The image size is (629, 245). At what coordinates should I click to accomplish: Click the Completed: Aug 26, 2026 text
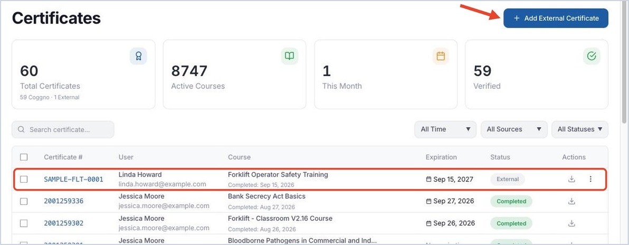(x=262, y=229)
